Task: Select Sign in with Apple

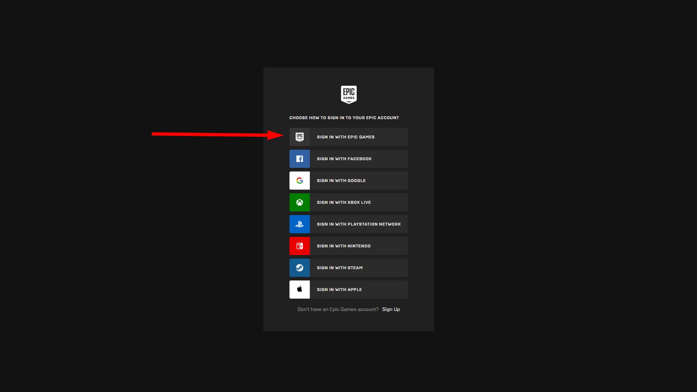Action: (x=358, y=290)
